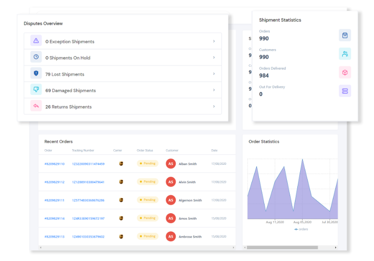Click the Aug 11,2020 chart axis label
Image resolution: width=374 pixels, height=261 pixels.
coord(275,222)
